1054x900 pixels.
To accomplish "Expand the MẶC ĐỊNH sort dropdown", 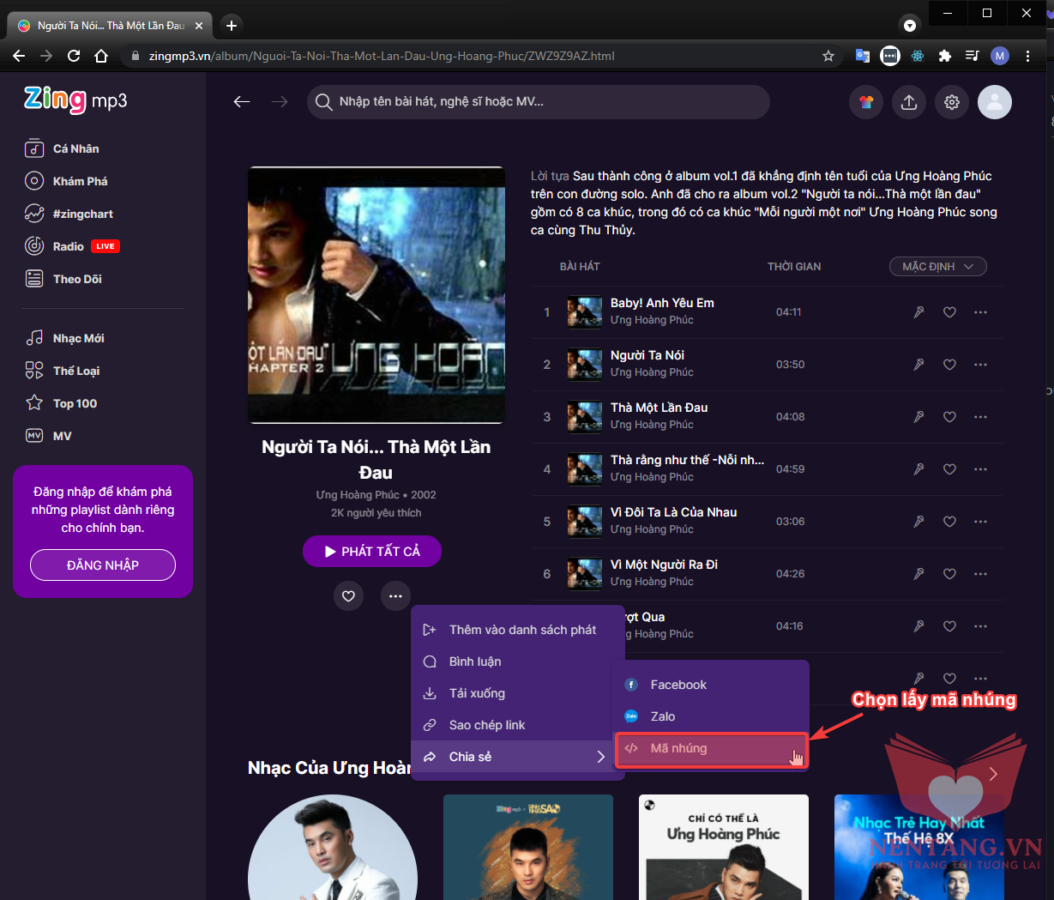I will [937, 267].
